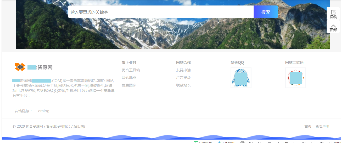The width and height of the screenshot is (341, 143).
Task: Open 站长统计 in the copyright line
Action: [80, 126]
